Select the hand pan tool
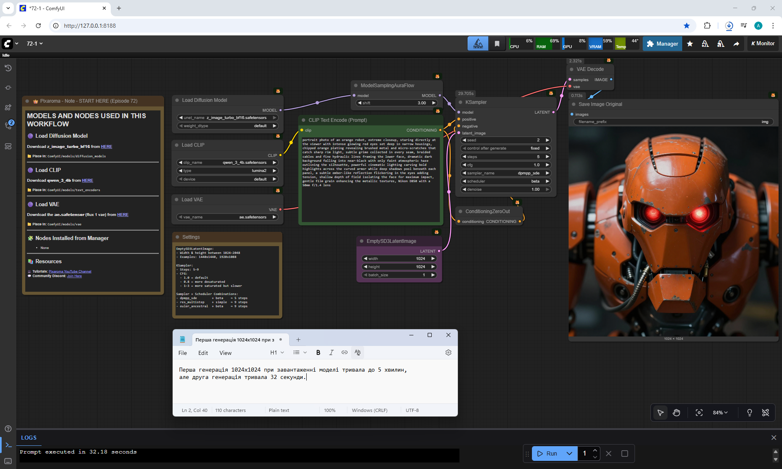Viewport: 782px width, 469px height. (677, 413)
